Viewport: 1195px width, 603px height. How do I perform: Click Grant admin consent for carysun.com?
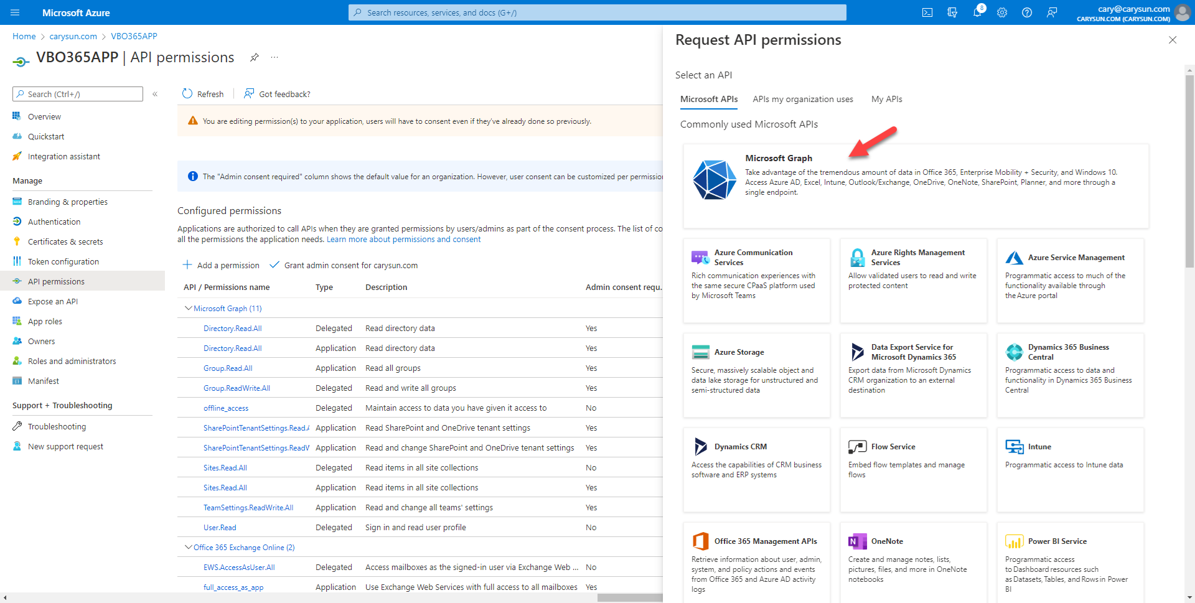coord(344,265)
